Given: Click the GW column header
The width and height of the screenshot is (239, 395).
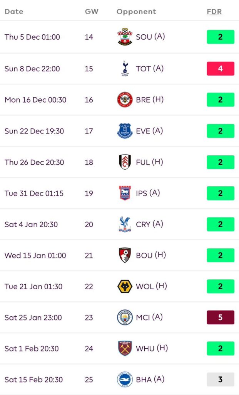Looking at the screenshot, I should coord(92,12).
